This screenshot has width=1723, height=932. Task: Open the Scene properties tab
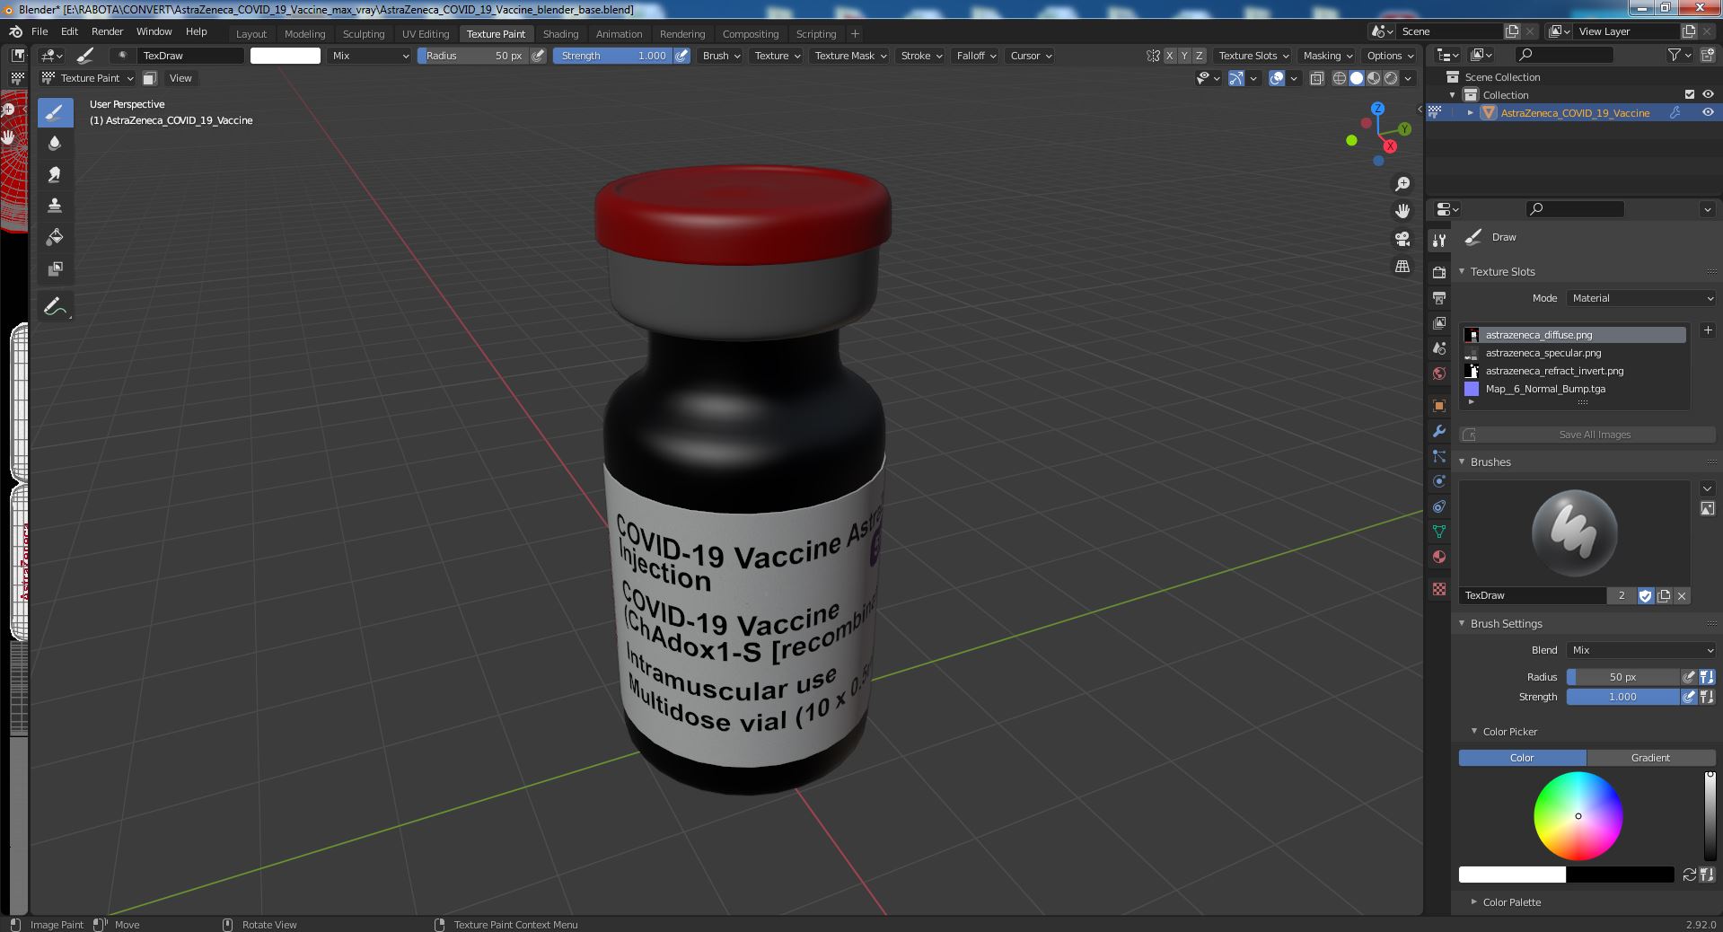1439,347
